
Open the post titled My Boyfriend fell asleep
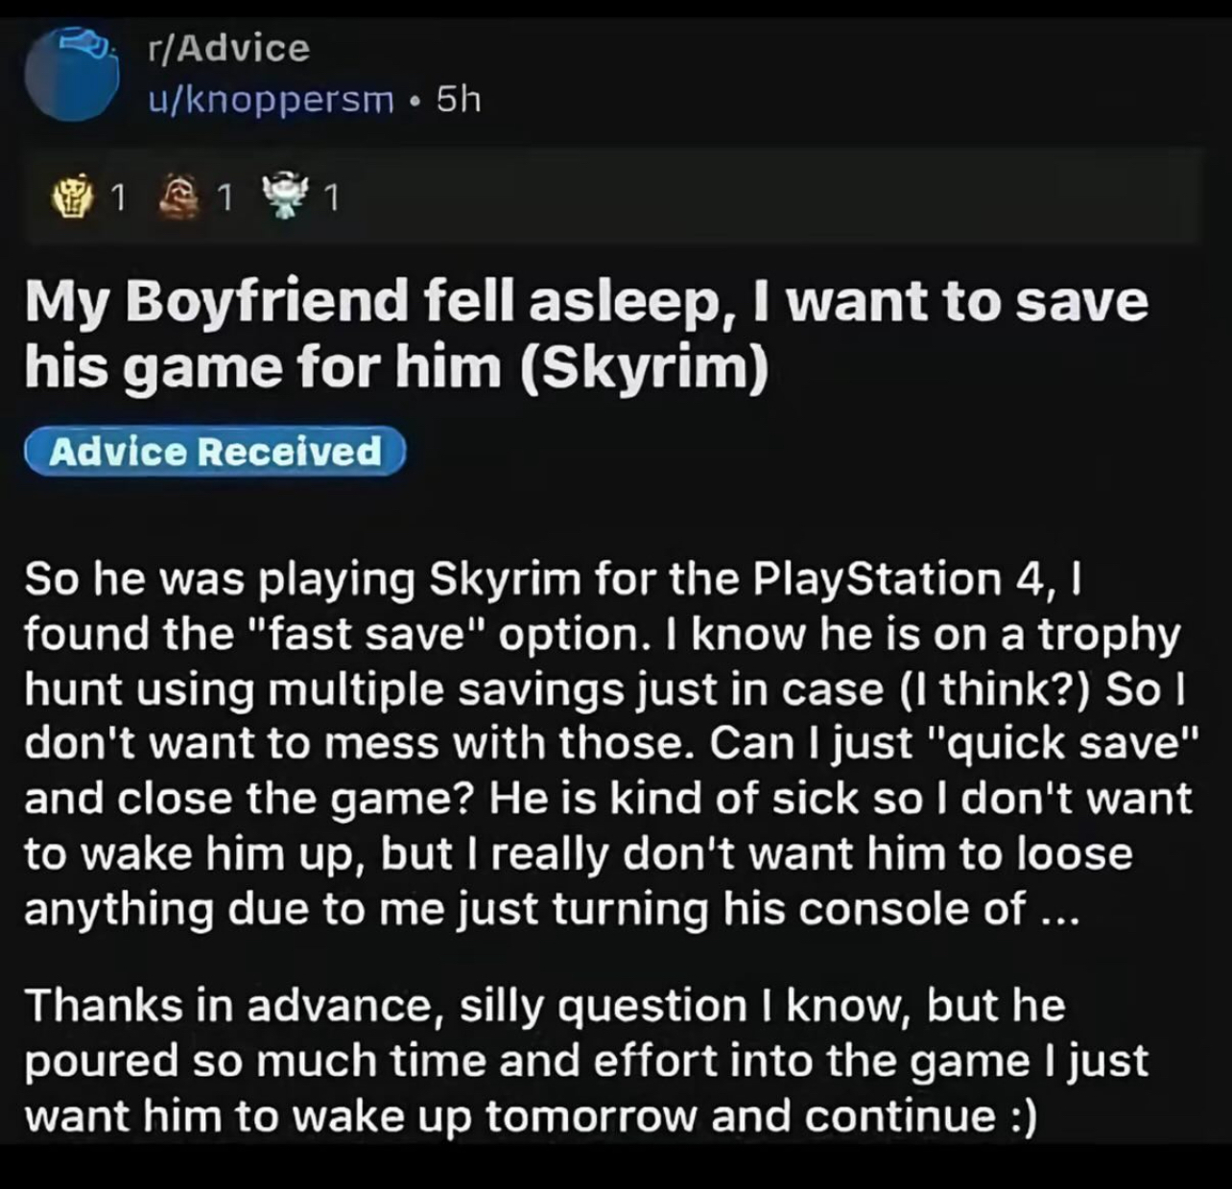tap(585, 334)
